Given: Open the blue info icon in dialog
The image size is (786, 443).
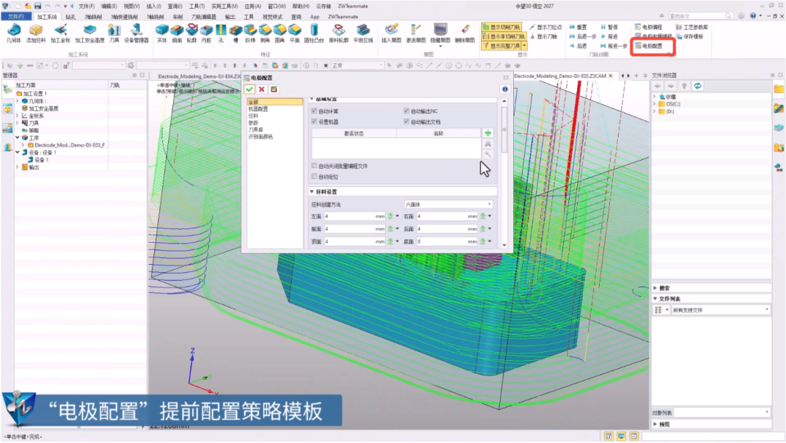Looking at the screenshot, I should 505,89.
